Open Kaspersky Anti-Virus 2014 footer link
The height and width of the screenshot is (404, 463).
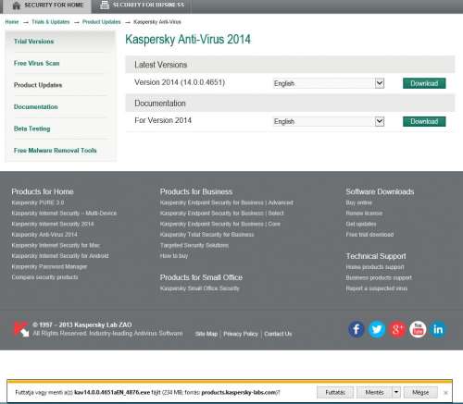coord(44,235)
